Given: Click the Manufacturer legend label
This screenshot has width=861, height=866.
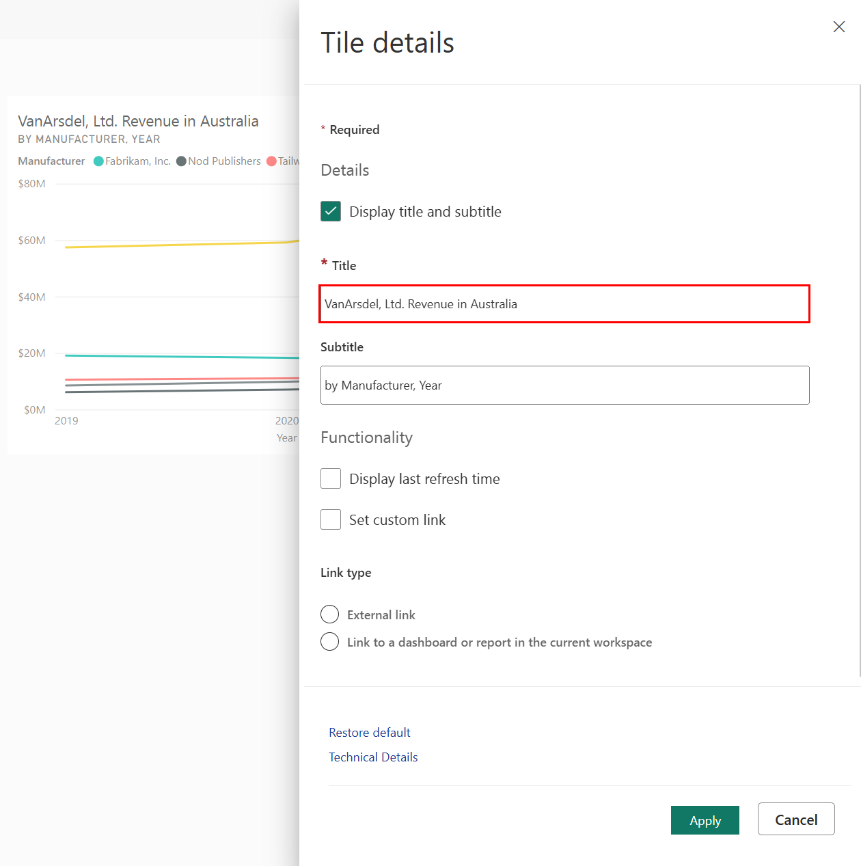Looking at the screenshot, I should point(51,161).
